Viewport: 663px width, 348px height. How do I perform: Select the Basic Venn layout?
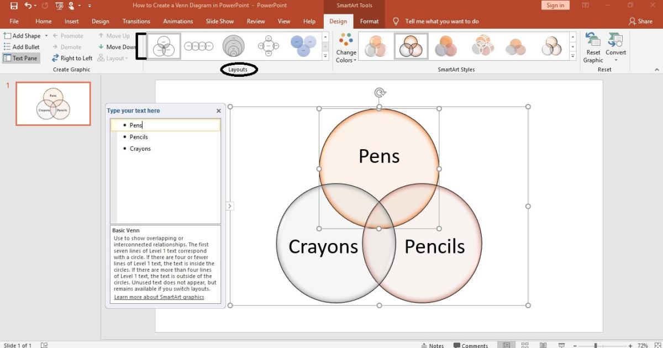tap(164, 45)
